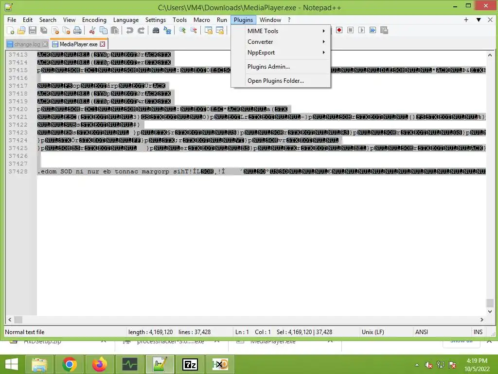Click the Copy toolbar icon

[x=104, y=31]
